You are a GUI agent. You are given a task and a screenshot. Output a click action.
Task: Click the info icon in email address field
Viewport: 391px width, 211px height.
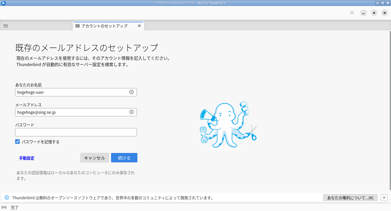[131, 112]
